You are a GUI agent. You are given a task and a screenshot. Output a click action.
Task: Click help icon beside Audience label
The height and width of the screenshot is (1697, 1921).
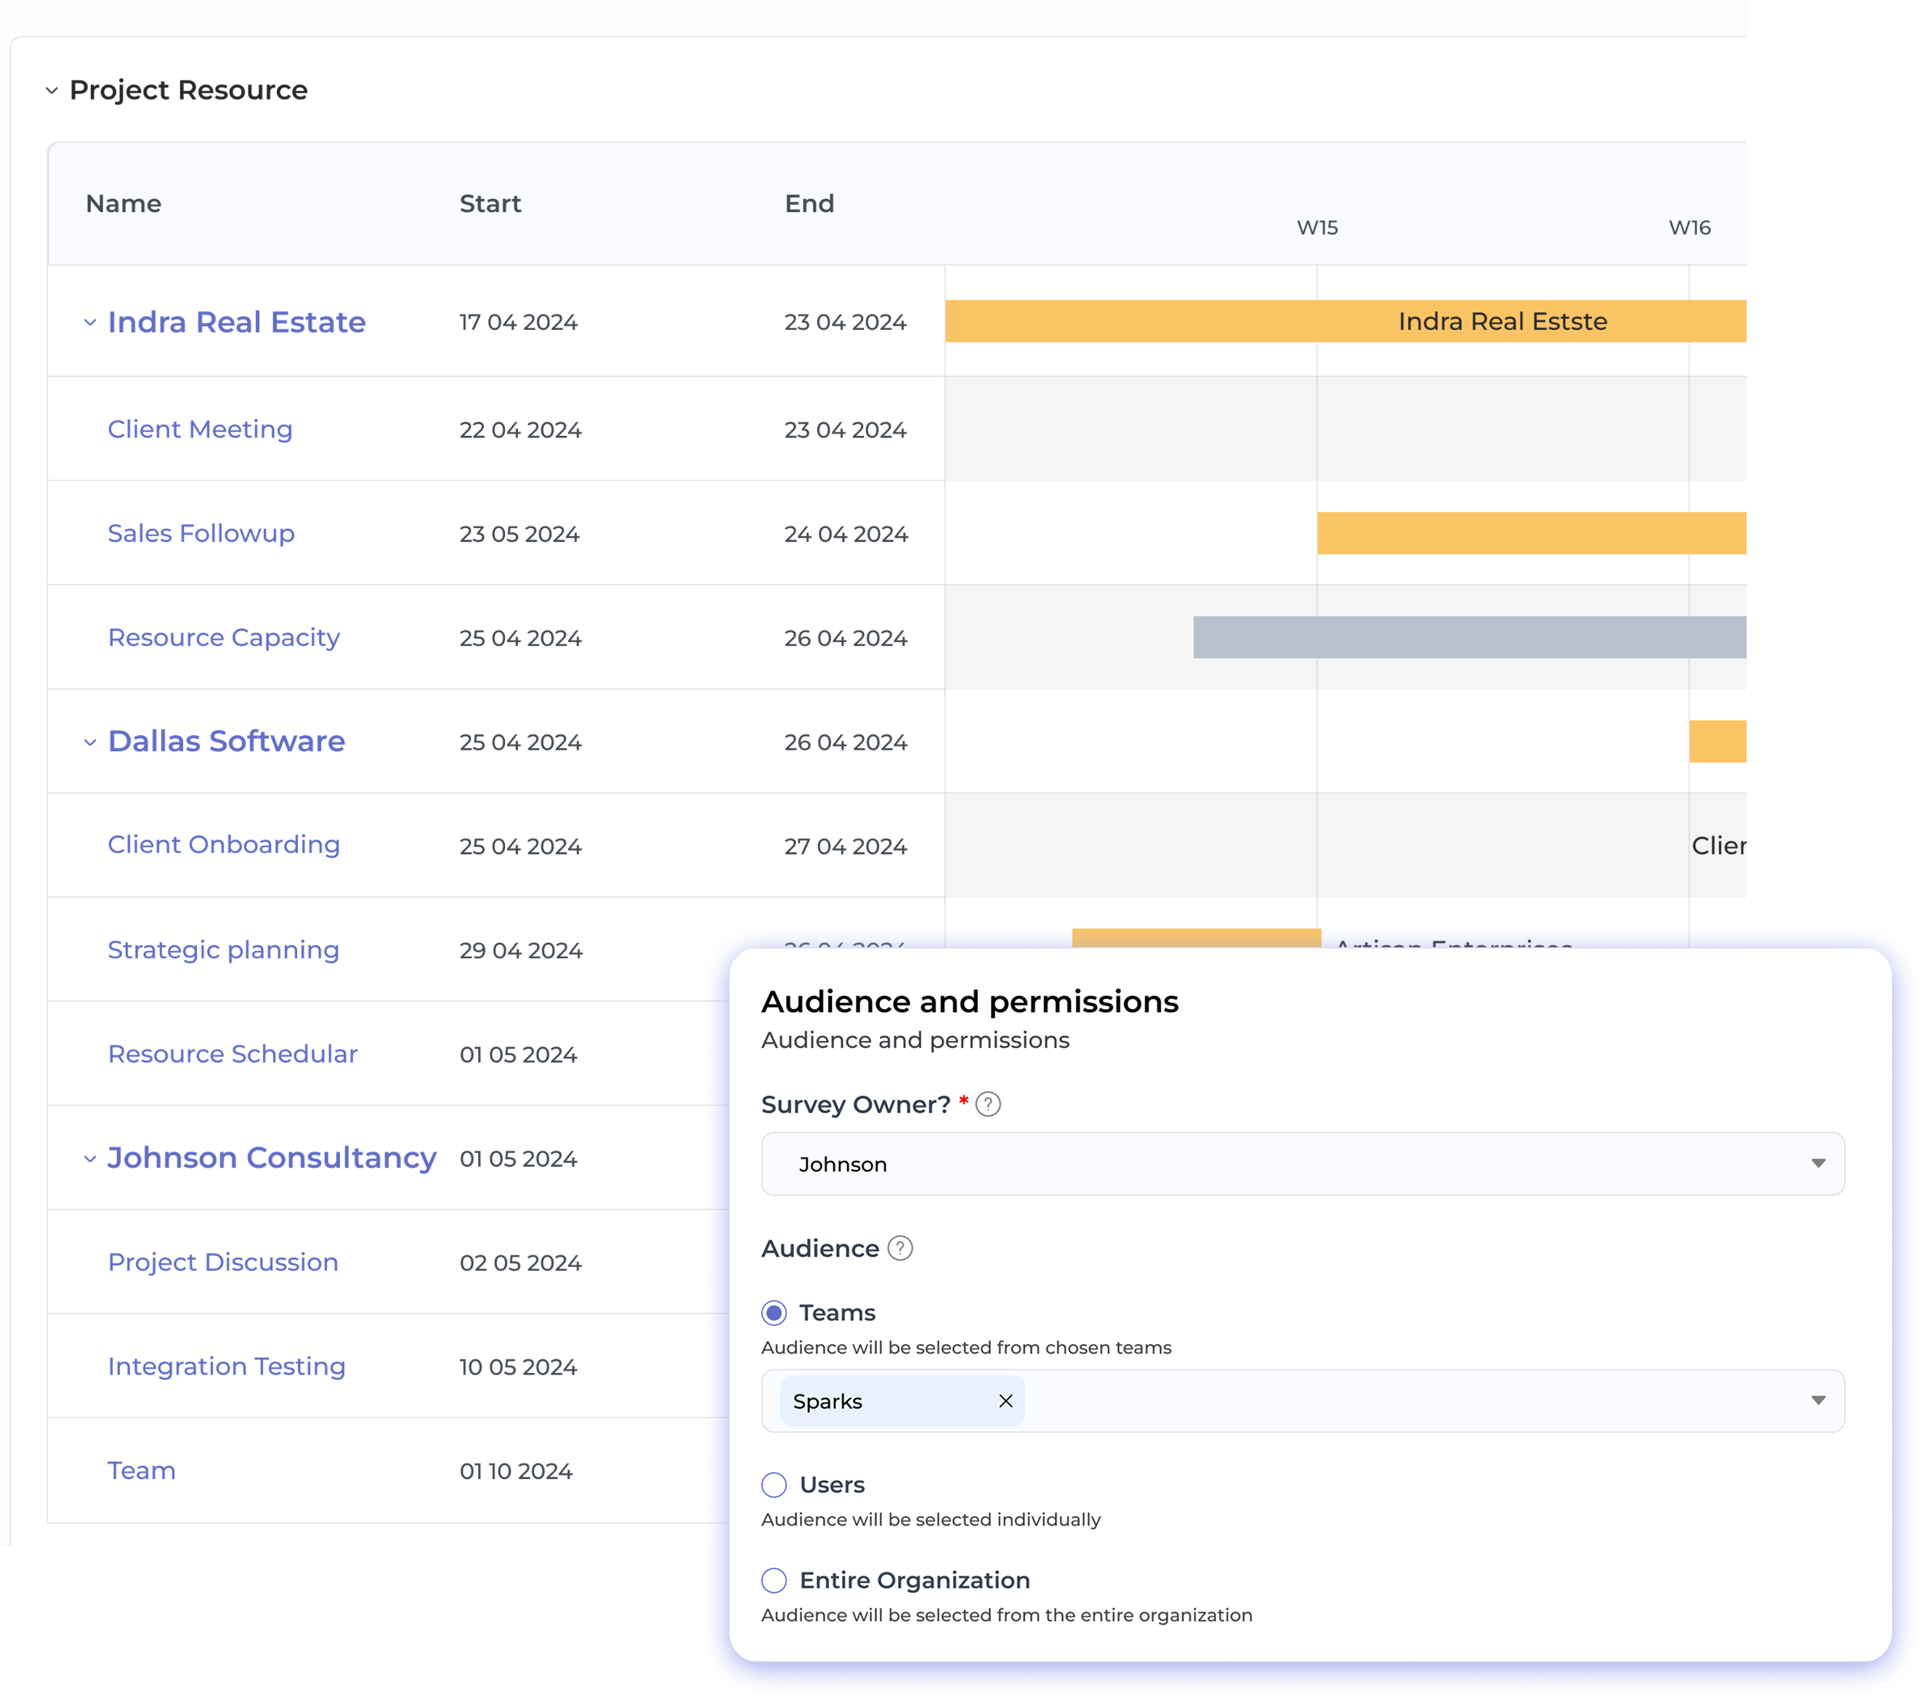(899, 1248)
